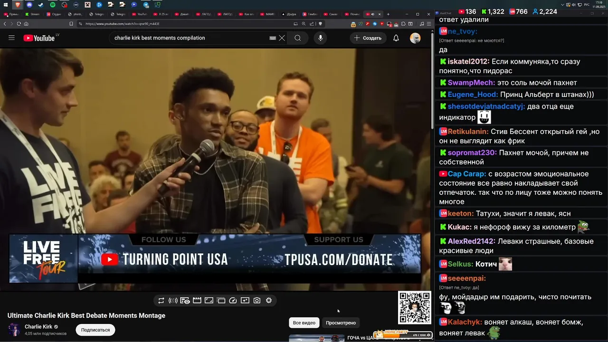Start voice search with the microphone
Image resolution: width=608 pixels, height=342 pixels.
tap(321, 38)
